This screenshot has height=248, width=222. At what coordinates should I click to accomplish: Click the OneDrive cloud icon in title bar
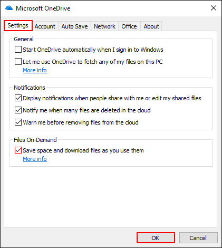(9, 8)
